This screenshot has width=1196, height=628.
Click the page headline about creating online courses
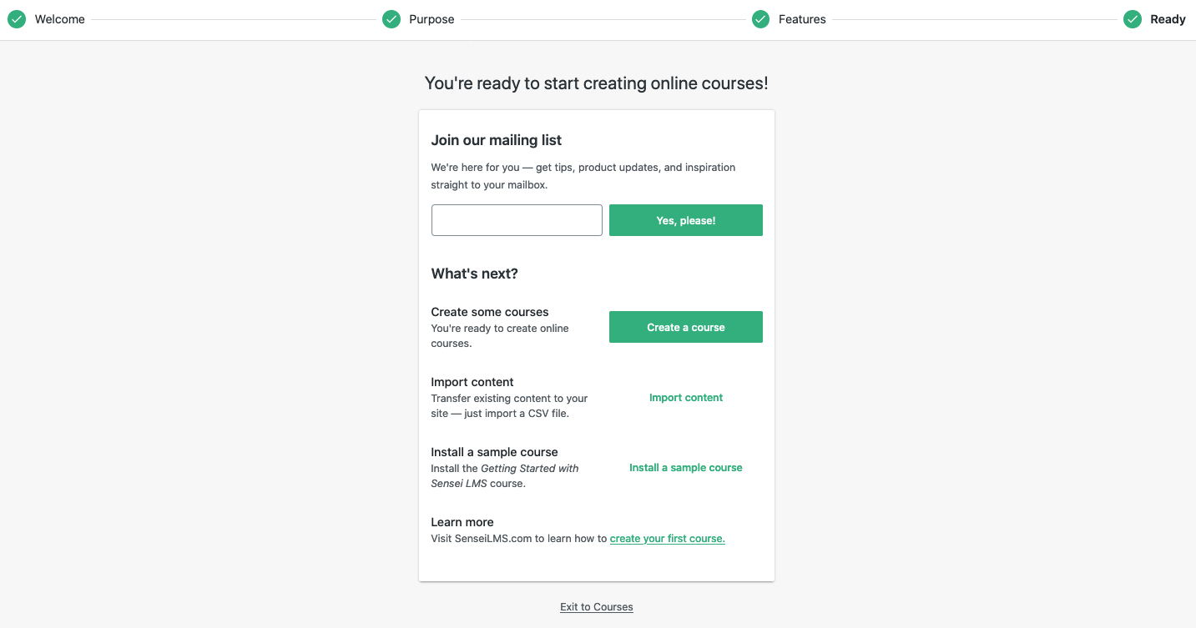pos(596,83)
